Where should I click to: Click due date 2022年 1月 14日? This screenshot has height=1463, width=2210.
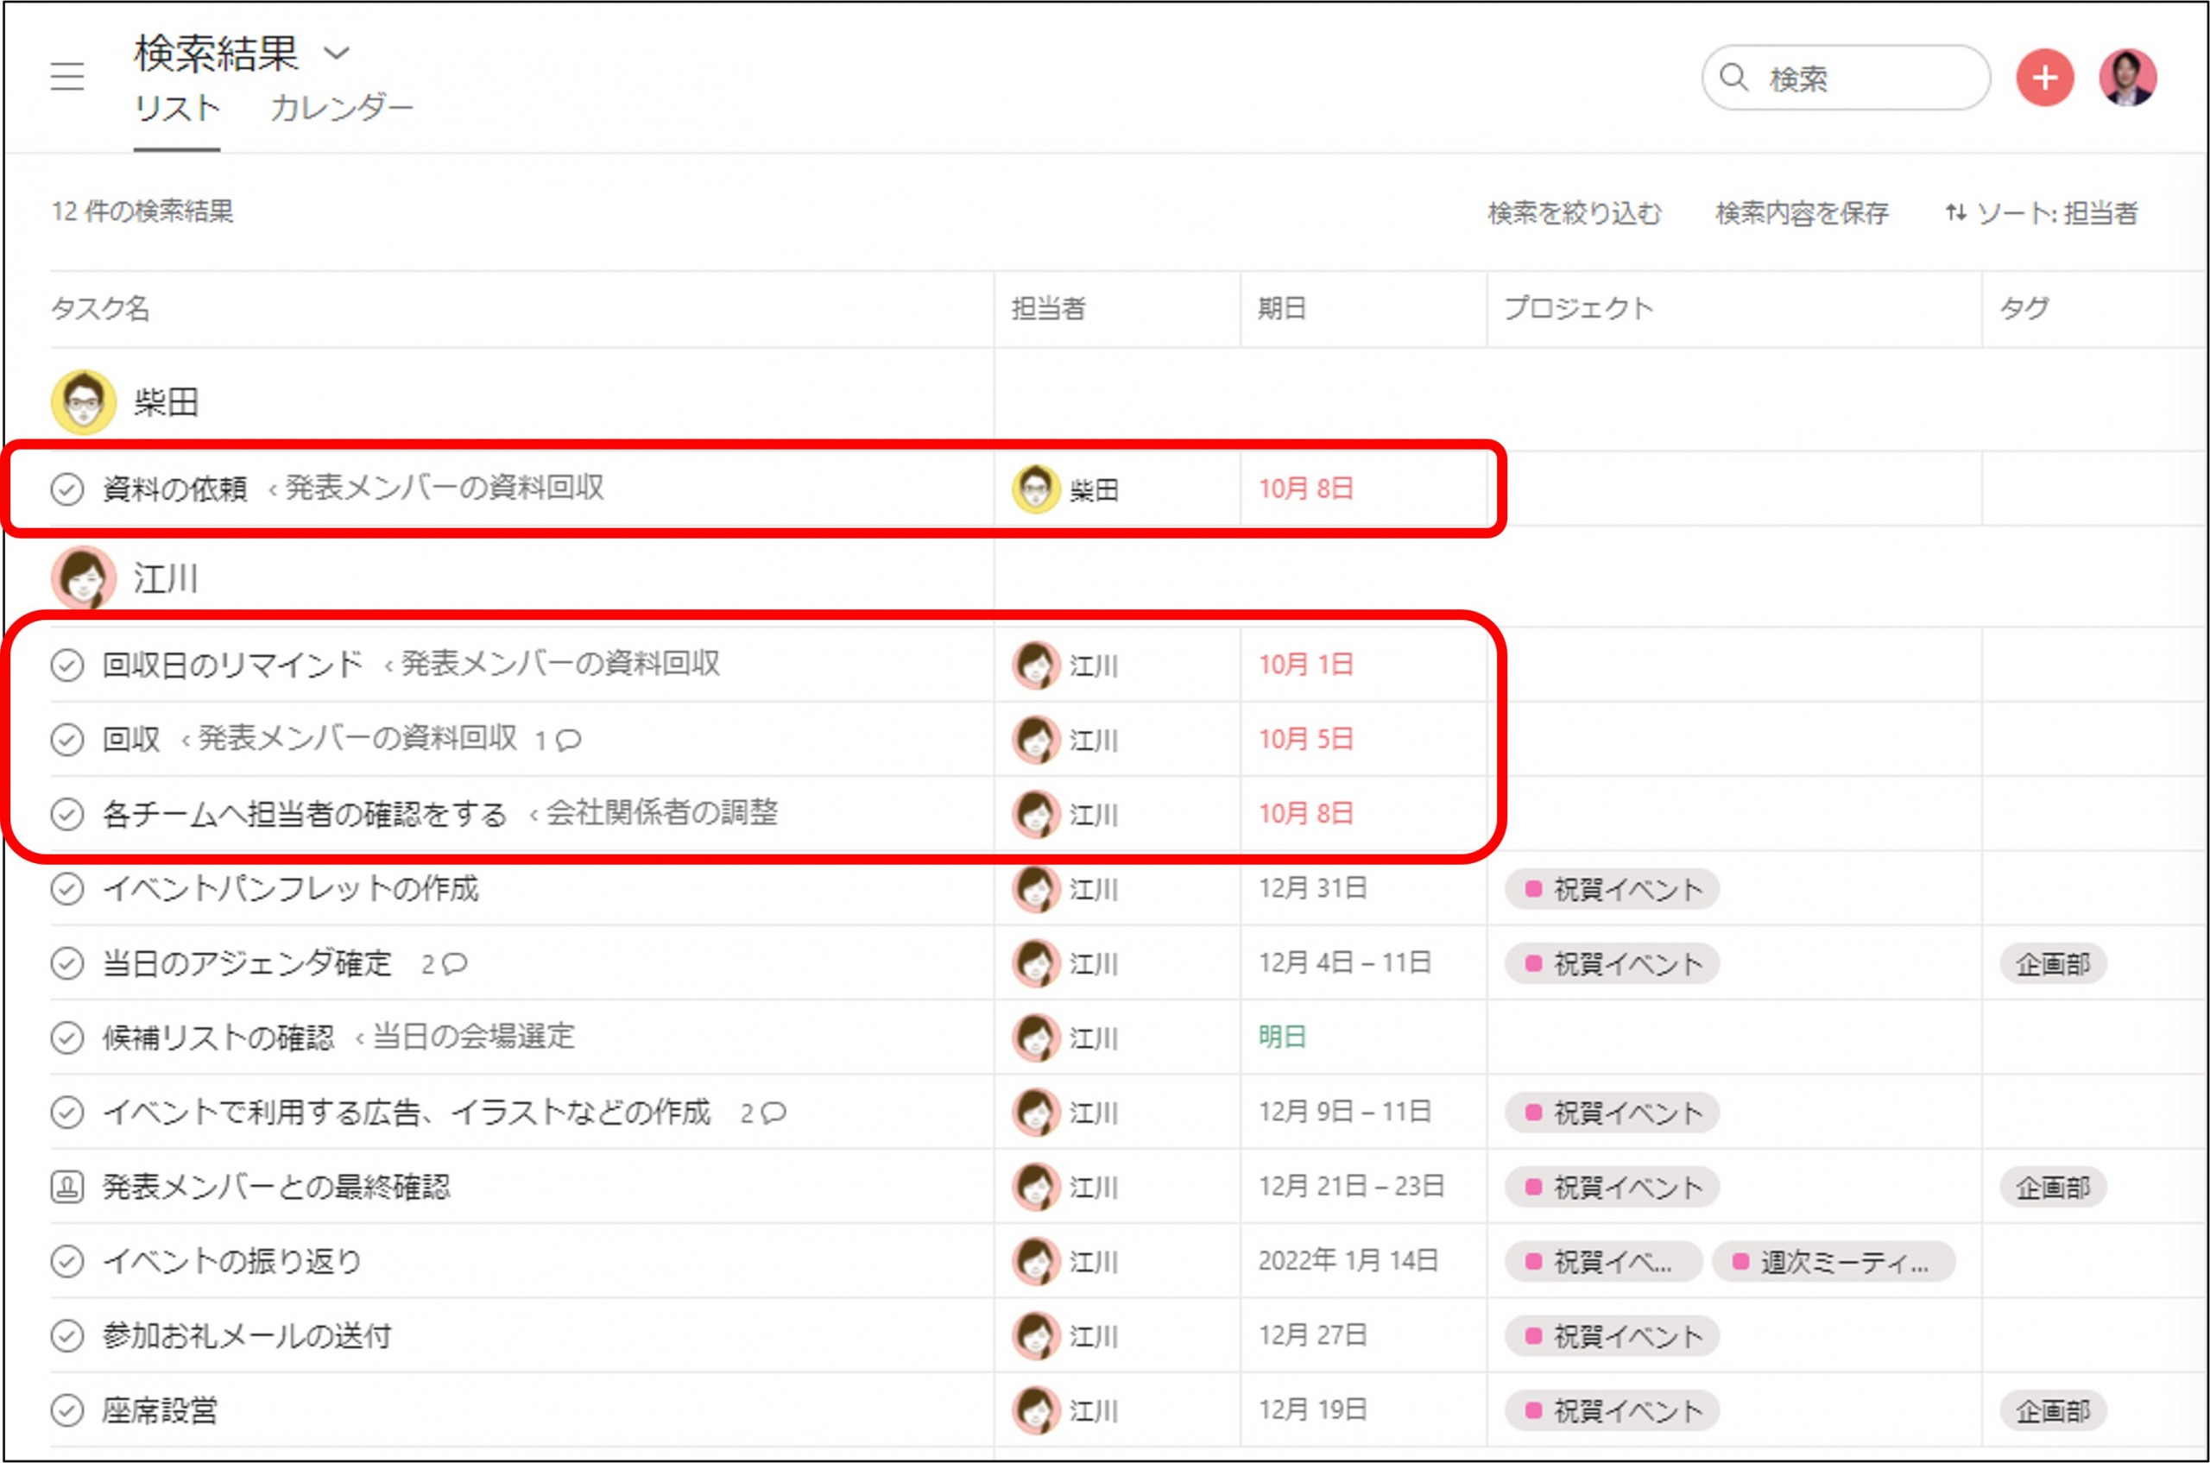tap(1348, 1260)
